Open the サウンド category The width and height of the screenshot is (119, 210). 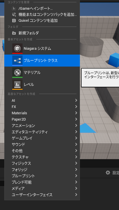tap(42, 145)
